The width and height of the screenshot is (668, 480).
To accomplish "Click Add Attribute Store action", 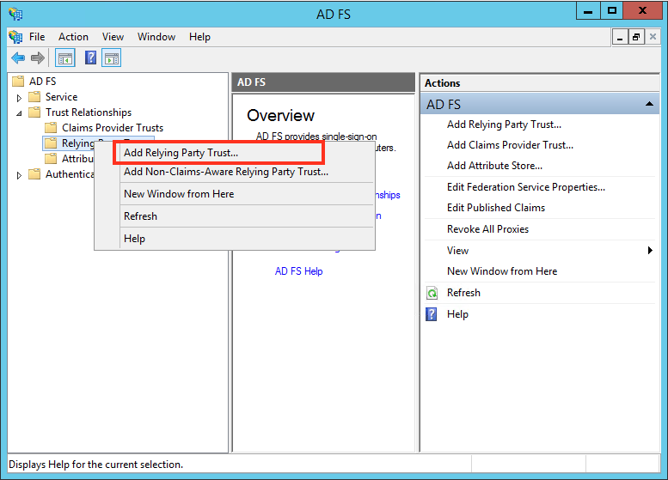I will point(494,166).
